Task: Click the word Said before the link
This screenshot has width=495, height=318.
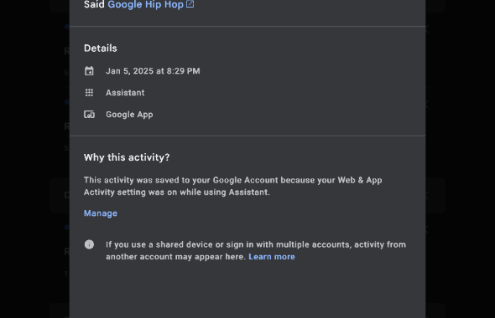Action: (94, 5)
